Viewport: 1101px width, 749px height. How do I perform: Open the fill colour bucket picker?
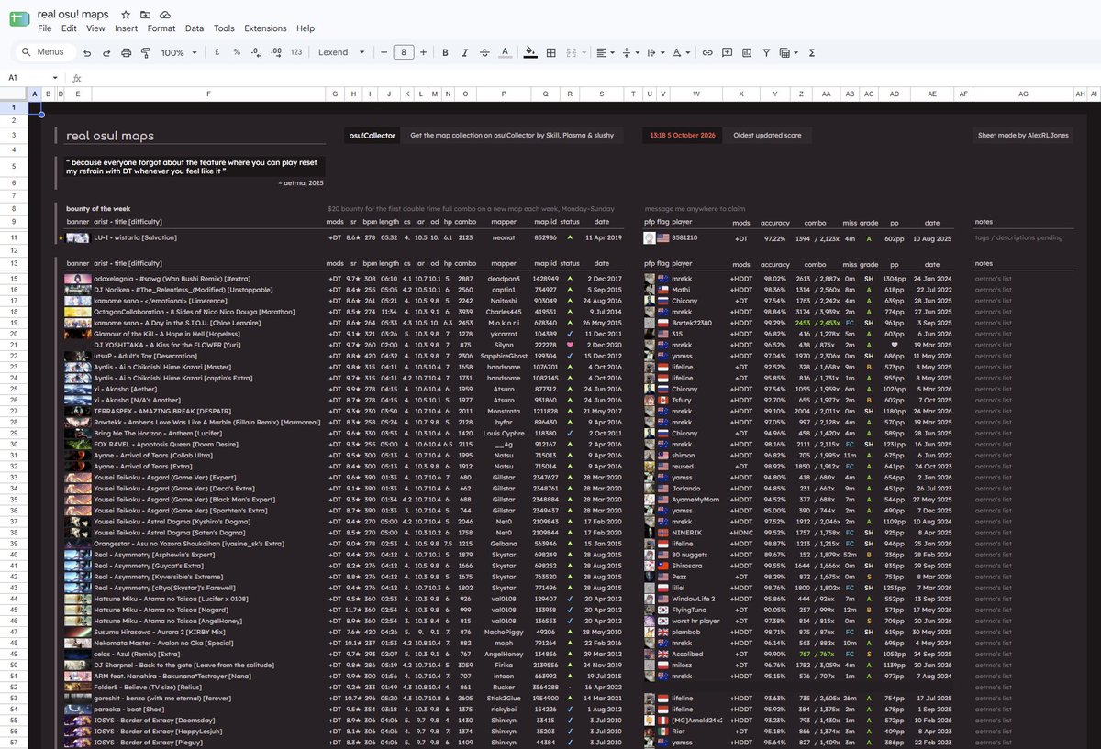pyautogui.click(x=530, y=53)
